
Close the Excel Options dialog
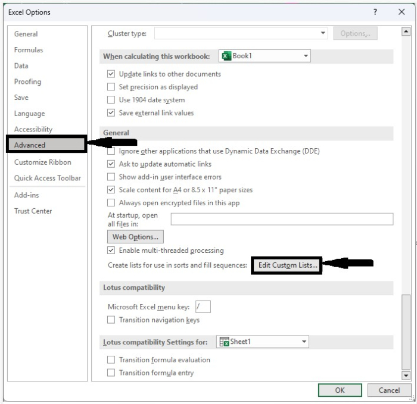[x=402, y=12]
